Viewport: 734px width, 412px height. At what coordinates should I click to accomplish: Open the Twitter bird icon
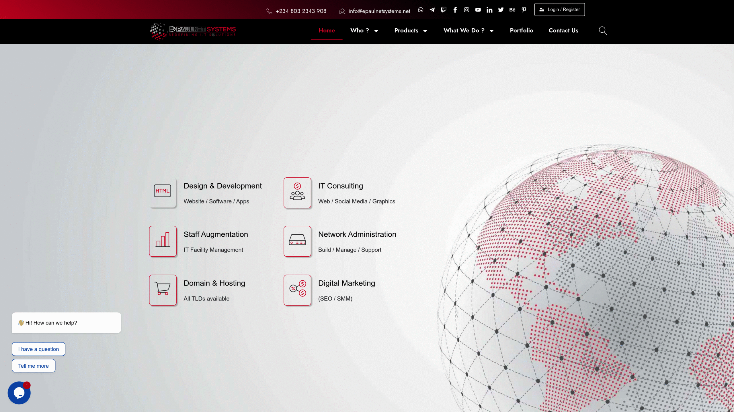pos(501,10)
